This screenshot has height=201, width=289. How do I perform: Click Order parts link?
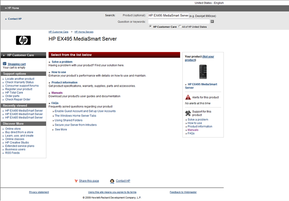point(12,96)
